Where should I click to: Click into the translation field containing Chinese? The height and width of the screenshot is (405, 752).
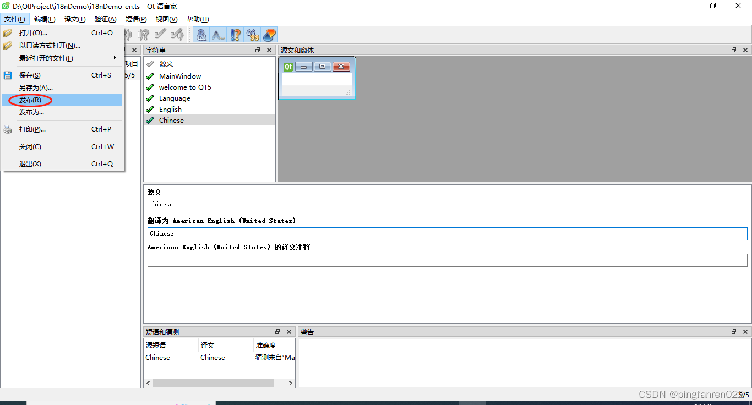point(447,234)
